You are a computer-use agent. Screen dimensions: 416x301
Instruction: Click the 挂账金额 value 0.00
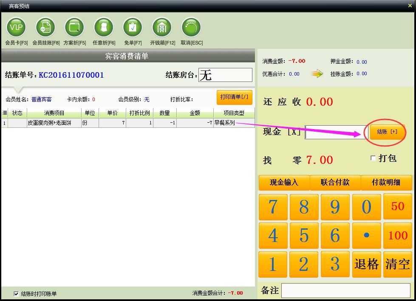point(362,73)
